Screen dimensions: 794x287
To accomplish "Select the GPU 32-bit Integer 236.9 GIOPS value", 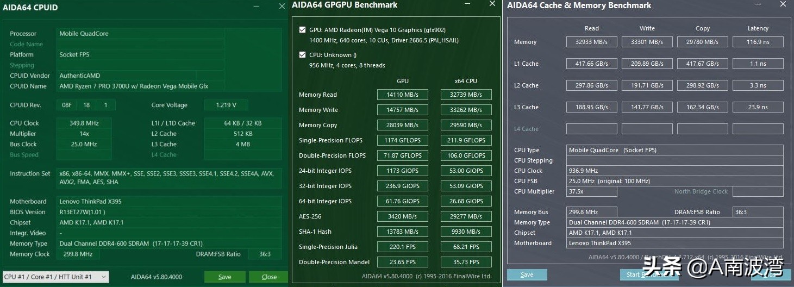I will click(x=402, y=186).
